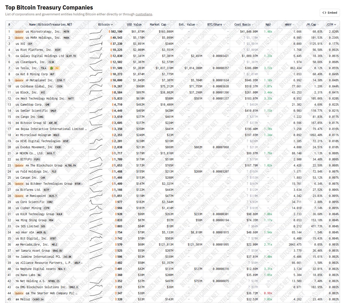Click Update badge in Microstrategy row
Screen dimensions: 344x303
[19, 32]
